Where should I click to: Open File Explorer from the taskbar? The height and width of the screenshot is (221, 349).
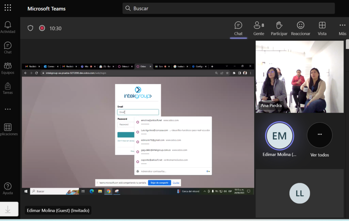coord(100,191)
